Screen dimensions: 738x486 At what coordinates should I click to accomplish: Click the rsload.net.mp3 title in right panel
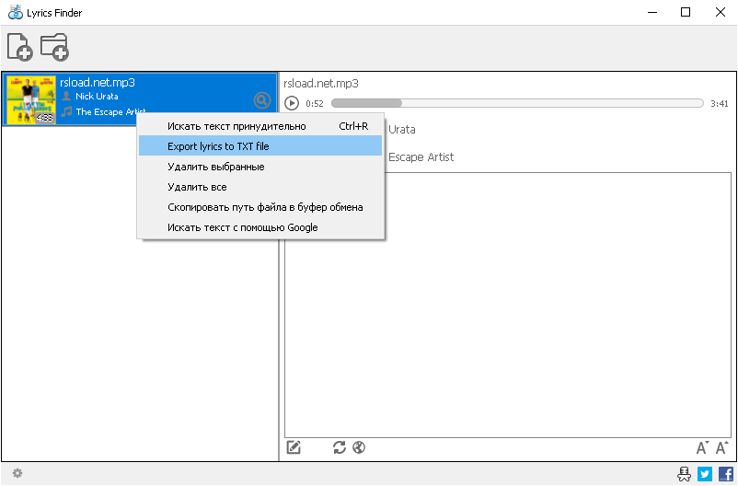(x=321, y=84)
